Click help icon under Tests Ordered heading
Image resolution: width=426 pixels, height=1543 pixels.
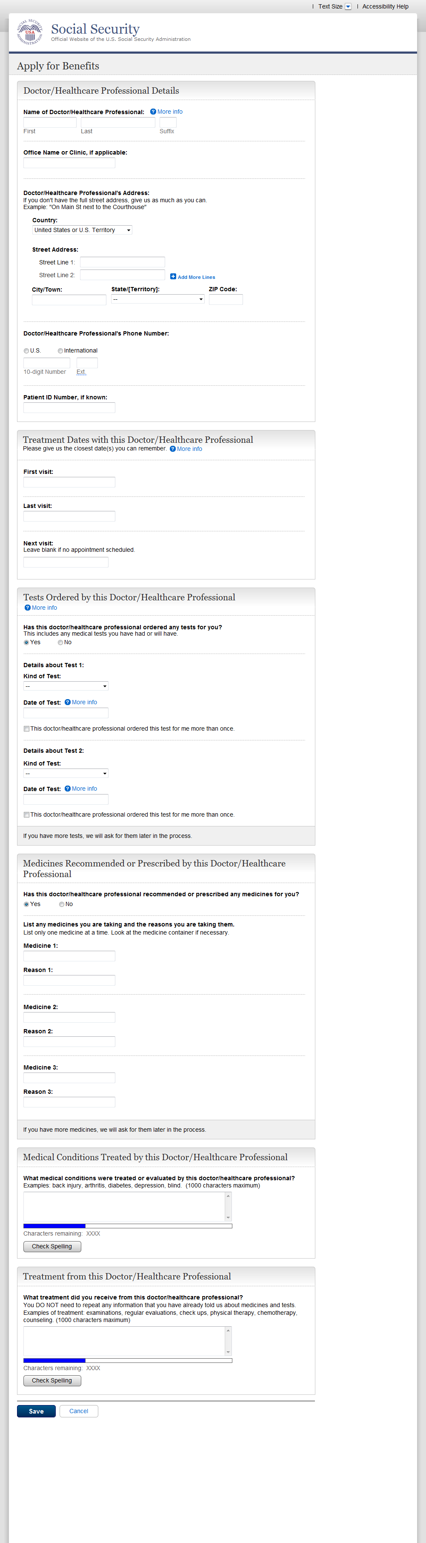pyautogui.click(x=28, y=608)
